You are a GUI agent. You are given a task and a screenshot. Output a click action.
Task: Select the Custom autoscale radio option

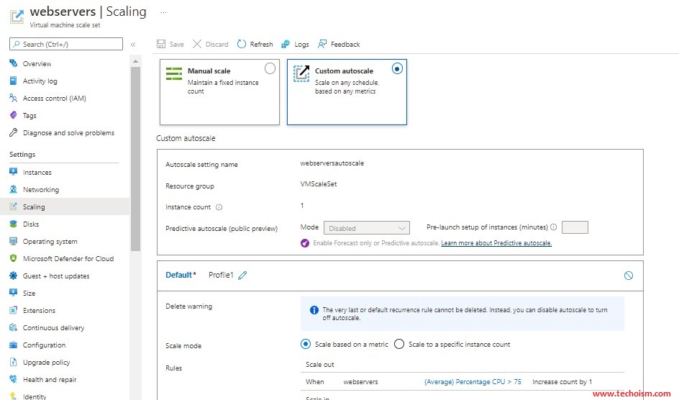397,68
